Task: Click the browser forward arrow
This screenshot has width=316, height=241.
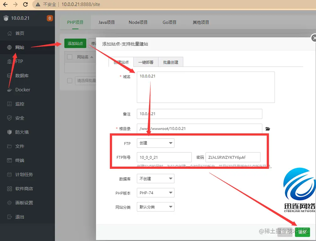Action: [x=15, y=4]
